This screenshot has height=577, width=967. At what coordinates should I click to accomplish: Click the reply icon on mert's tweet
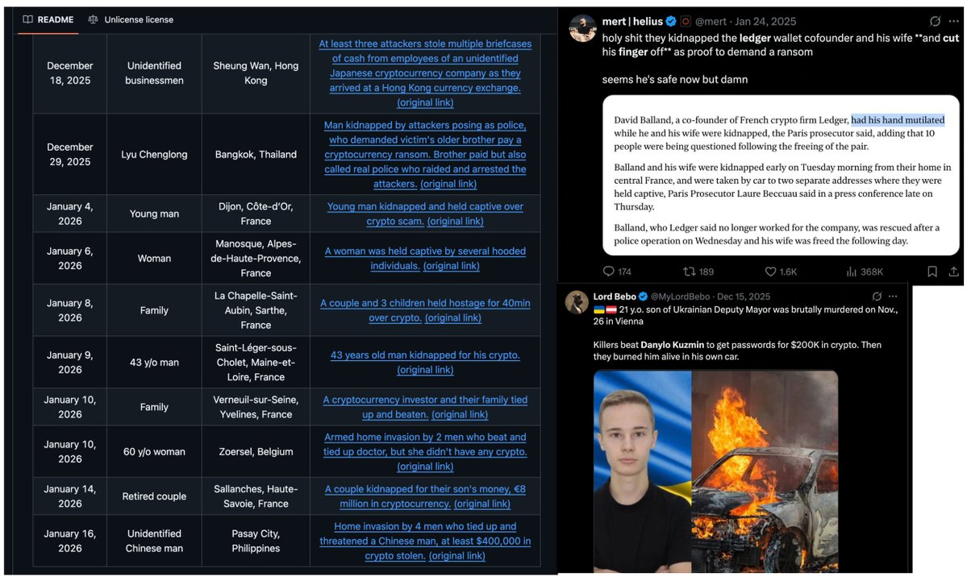point(609,272)
